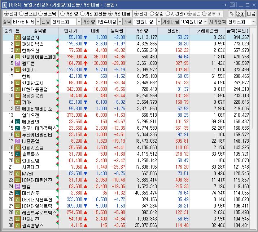
Task: Click the 대비 column header
Action: (x=95, y=31)
